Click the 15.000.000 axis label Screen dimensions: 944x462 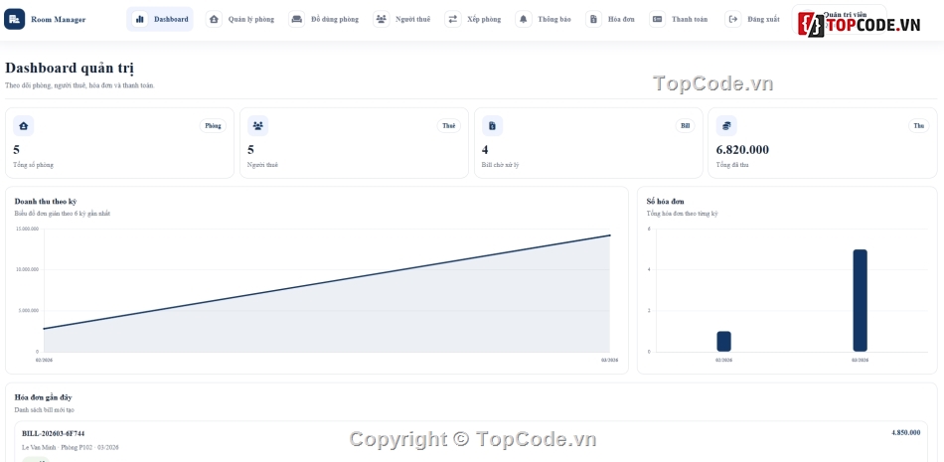28,229
